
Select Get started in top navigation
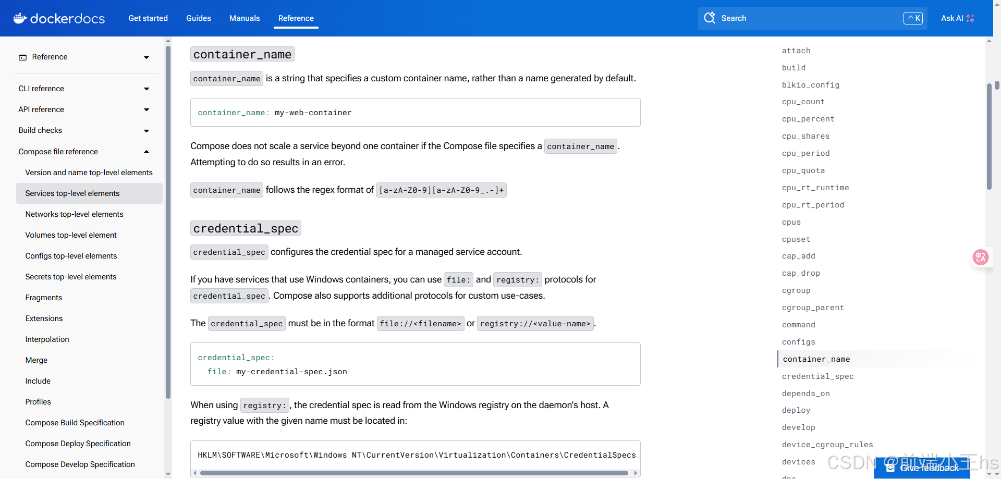pos(148,18)
